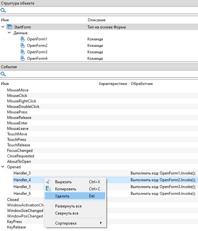Image resolution: width=198 pixels, height=231 pixels.
Task: Click the search icon in Структура объекта
Action: (x=3, y=10)
